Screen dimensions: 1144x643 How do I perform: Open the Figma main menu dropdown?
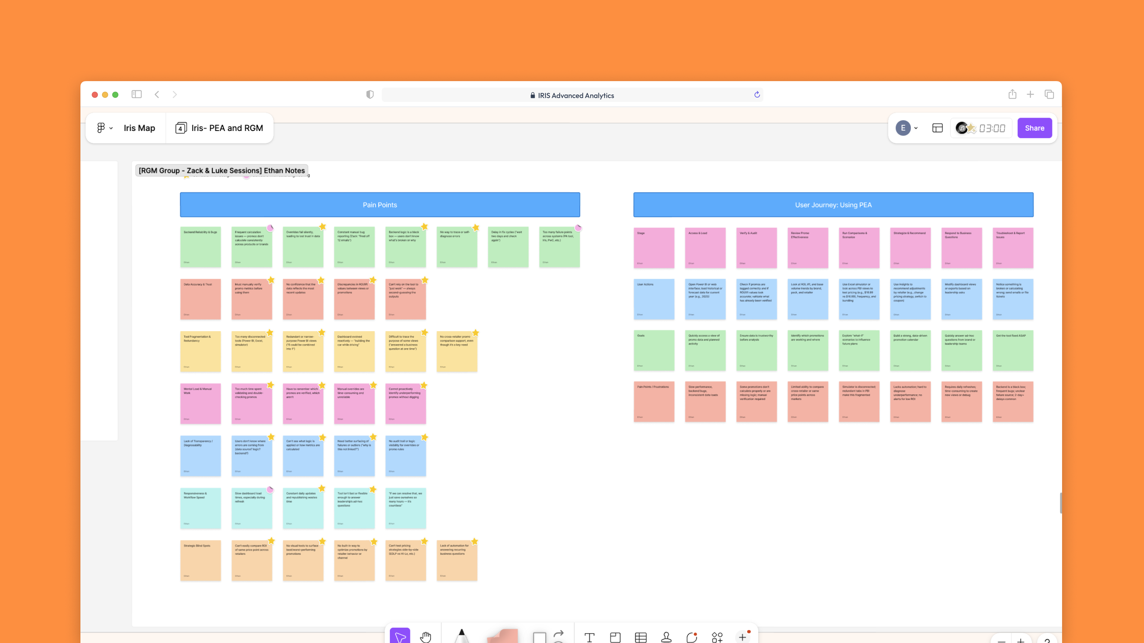pyautogui.click(x=104, y=128)
